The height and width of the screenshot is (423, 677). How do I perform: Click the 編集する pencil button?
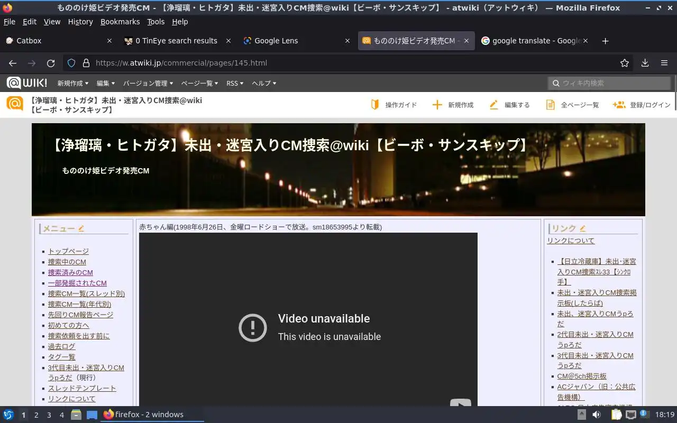pos(509,105)
